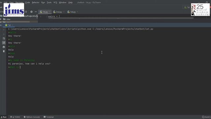211x119 pixels.
Task: Click the 'pairs = [' code line
Action: (54, 16)
